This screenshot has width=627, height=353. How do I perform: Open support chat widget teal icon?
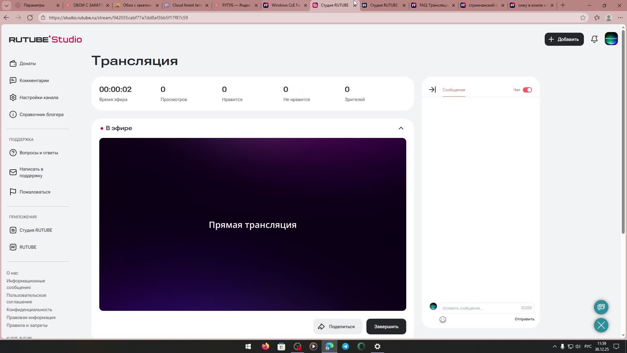601,307
